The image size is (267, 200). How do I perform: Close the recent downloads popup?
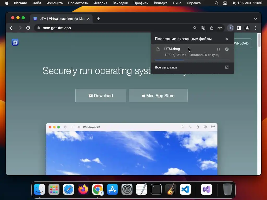227,39
